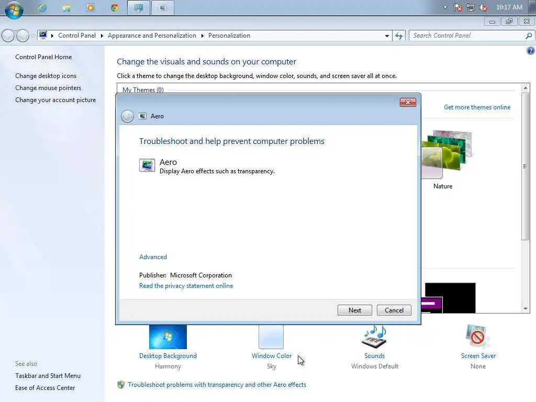Open Change desktop icons
The image size is (536, 402).
[x=46, y=76]
